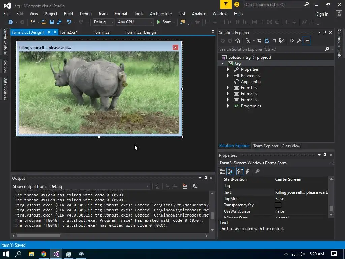Screen dimensions: 345x259
Task: Clear All in the Output window
Action: click(x=185, y=186)
